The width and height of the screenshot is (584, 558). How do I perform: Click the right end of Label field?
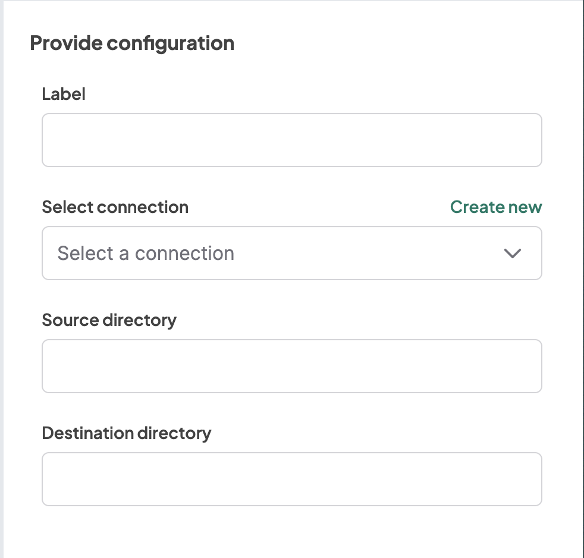(x=529, y=140)
